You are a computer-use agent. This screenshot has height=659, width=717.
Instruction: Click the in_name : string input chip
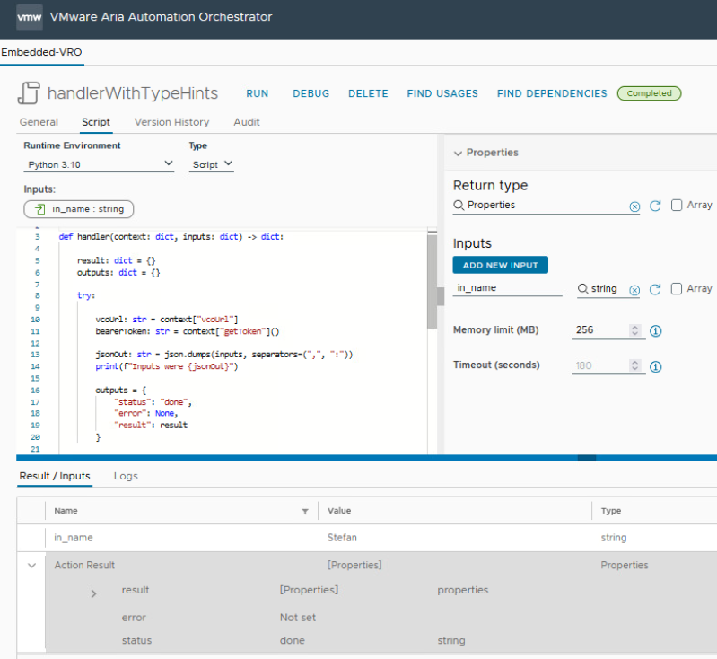79,209
